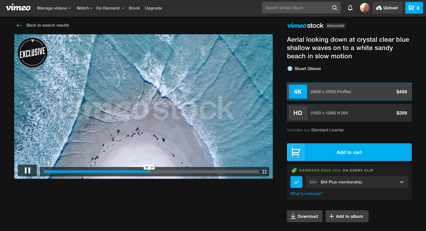Image resolution: width=426 pixels, height=231 pixels.
Task: Click the video progress bar to seek
Action: 203,172
